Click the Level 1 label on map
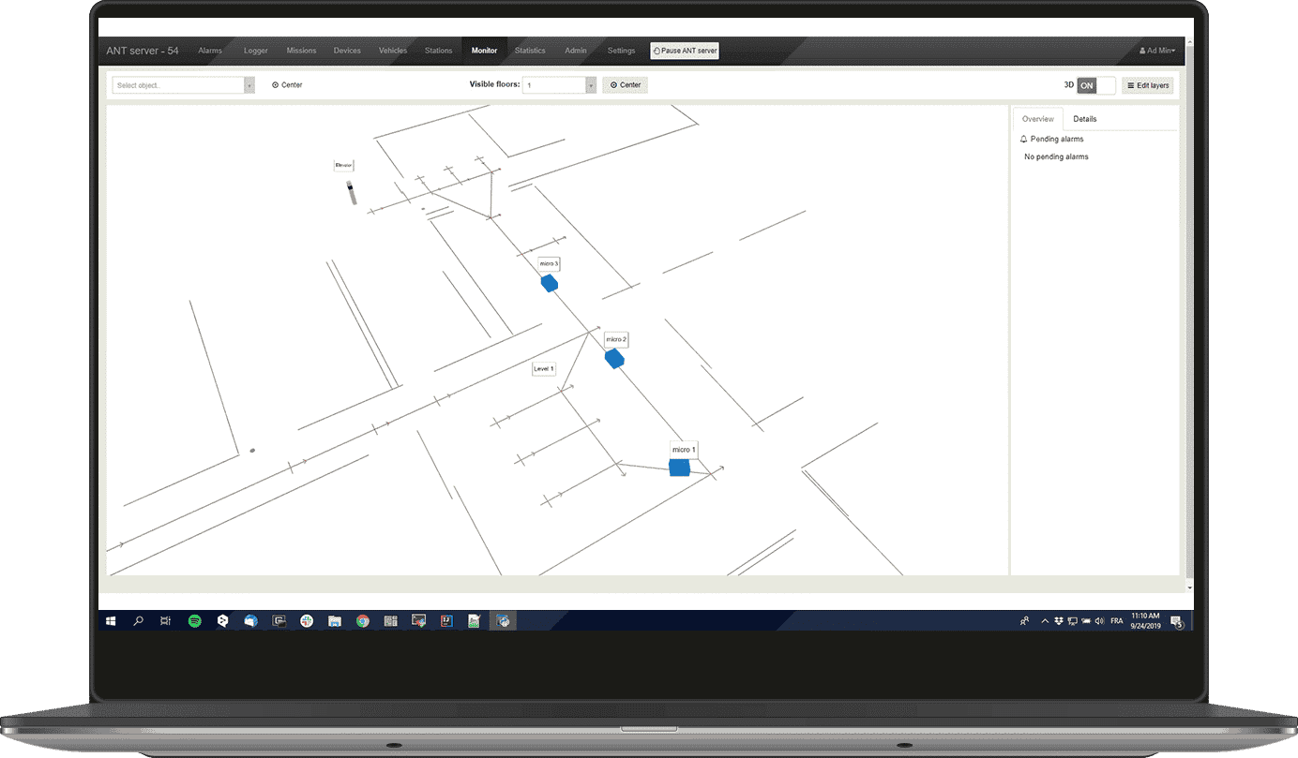The image size is (1298, 758). click(544, 368)
